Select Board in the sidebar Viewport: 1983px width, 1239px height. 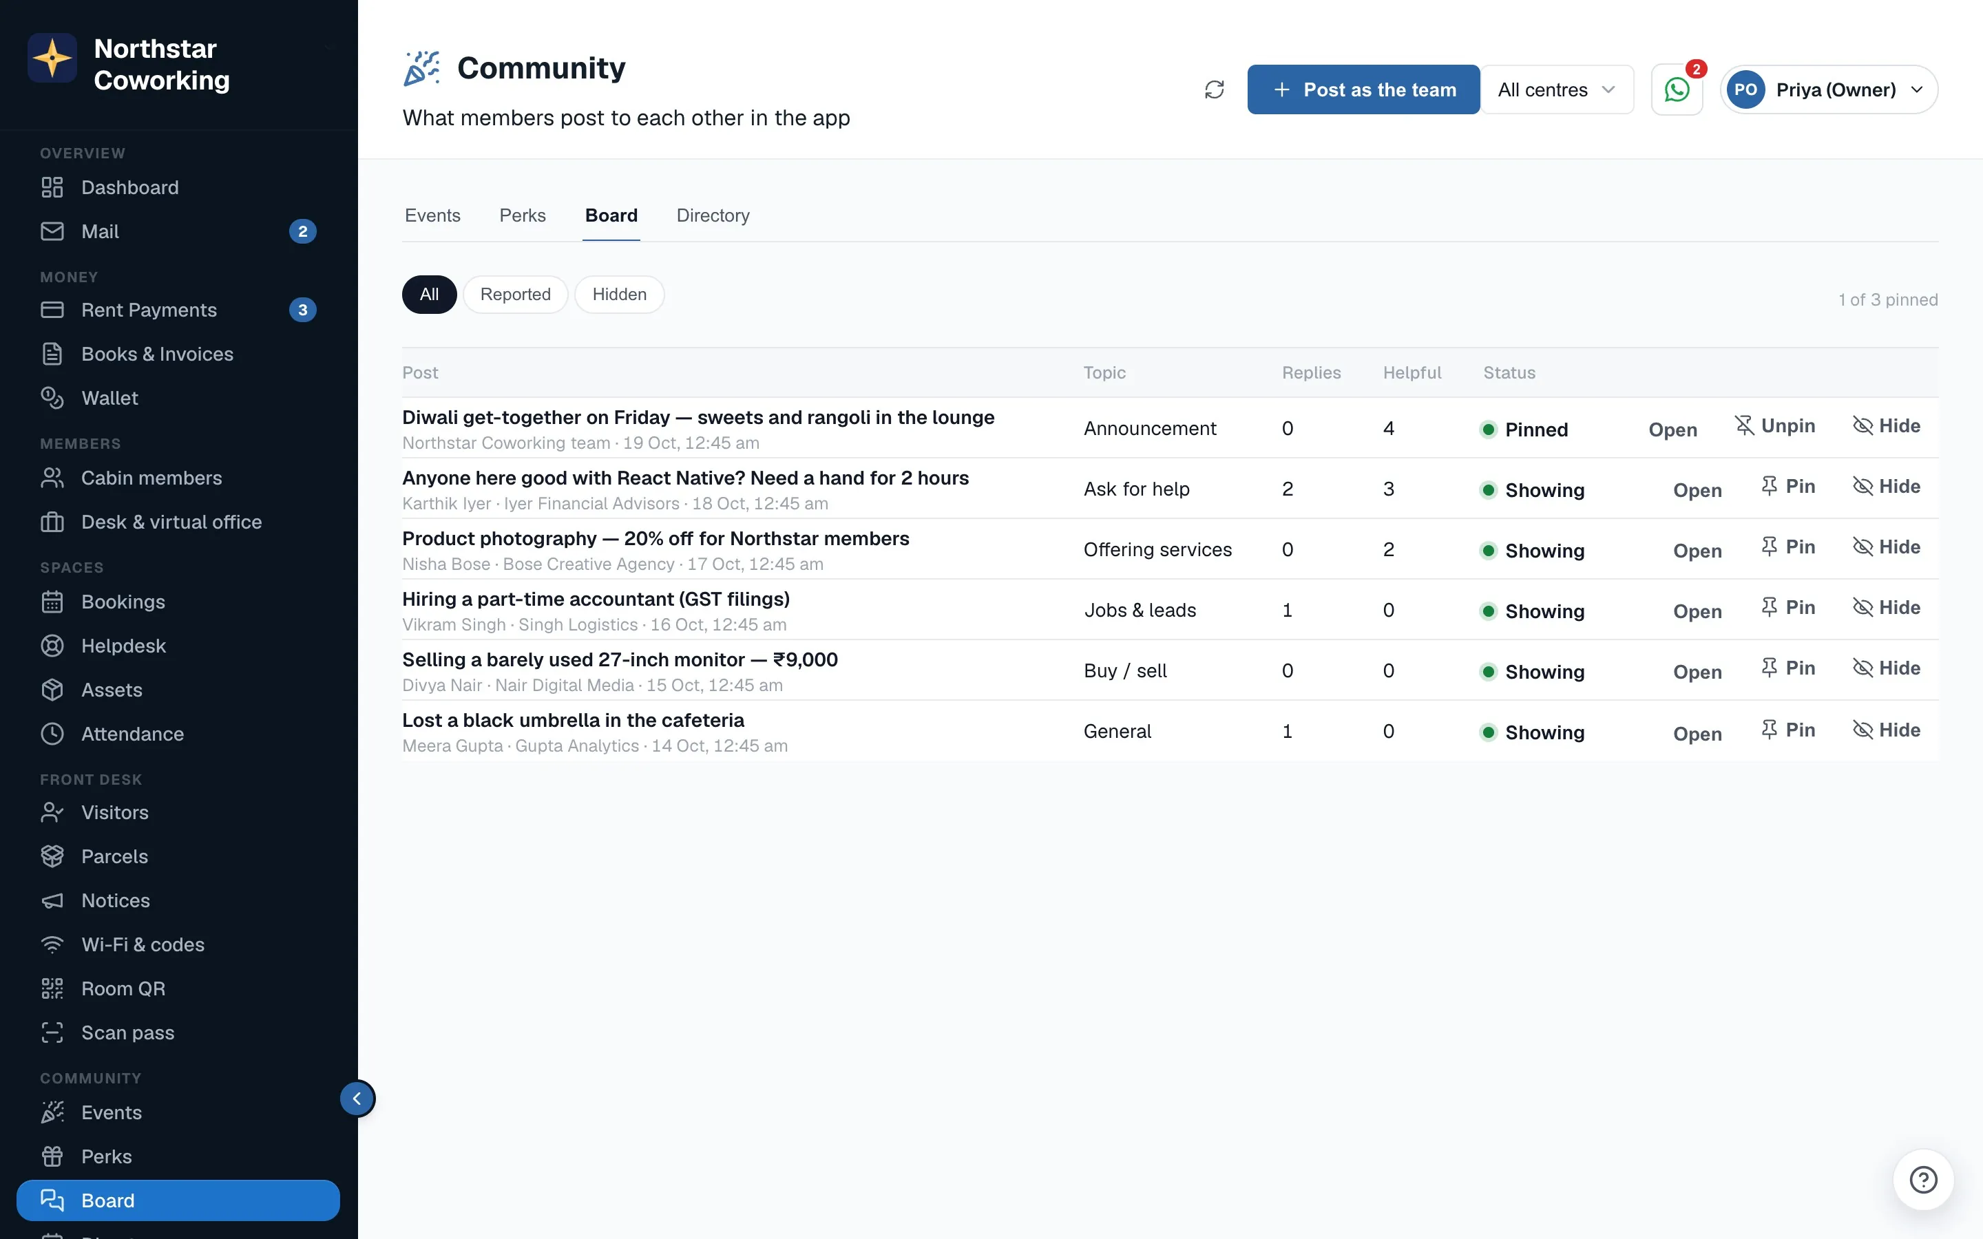point(178,1200)
